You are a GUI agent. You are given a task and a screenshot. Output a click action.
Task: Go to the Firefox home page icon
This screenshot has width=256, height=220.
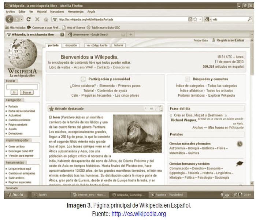46,19
